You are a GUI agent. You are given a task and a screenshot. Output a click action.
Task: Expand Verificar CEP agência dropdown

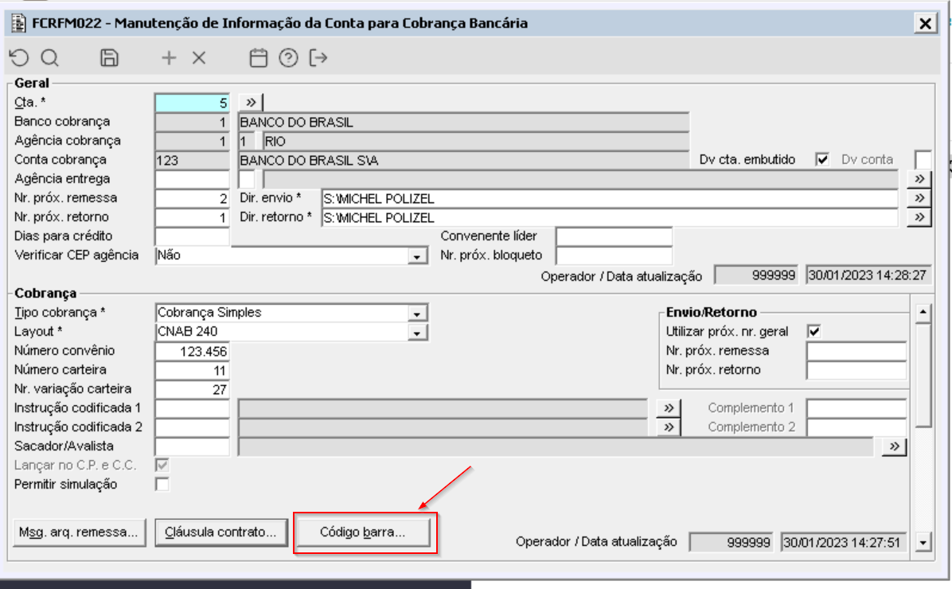coord(417,256)
